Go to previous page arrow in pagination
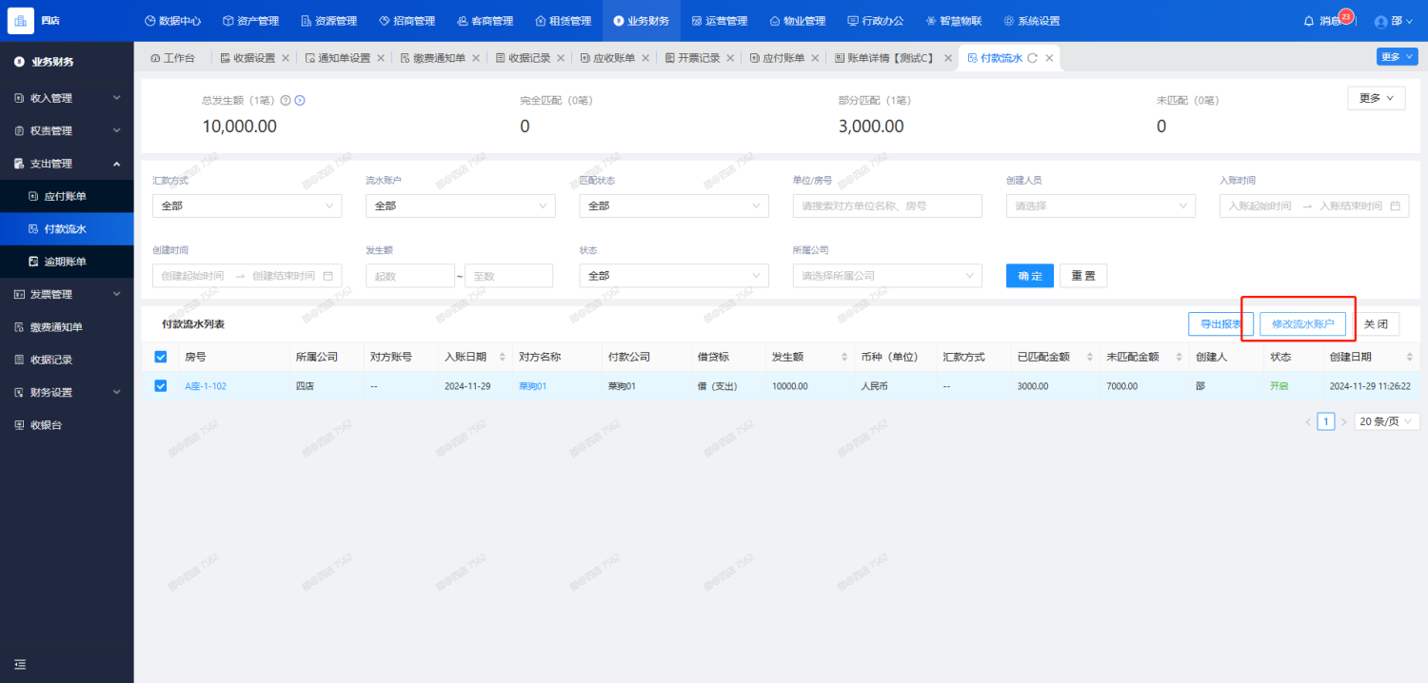Image resolution: width=1428 pixels, height=683 pixels. point(1308,421)
